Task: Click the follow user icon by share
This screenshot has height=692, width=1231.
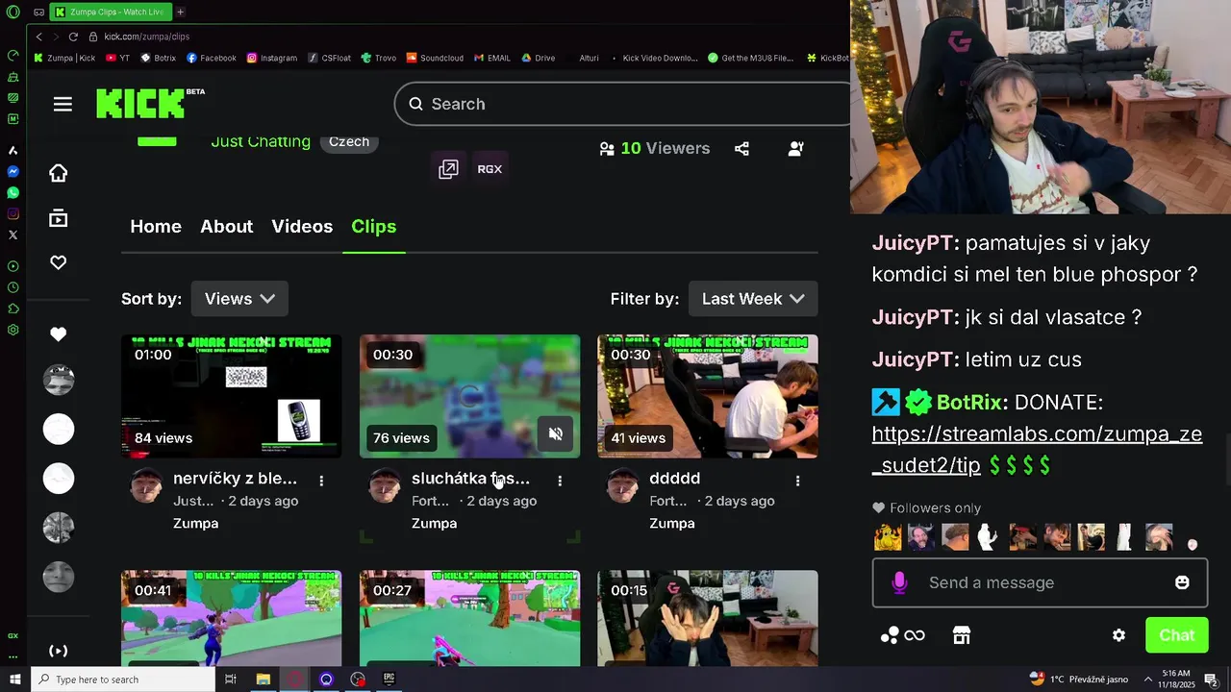Action: (x=796, y=149)
